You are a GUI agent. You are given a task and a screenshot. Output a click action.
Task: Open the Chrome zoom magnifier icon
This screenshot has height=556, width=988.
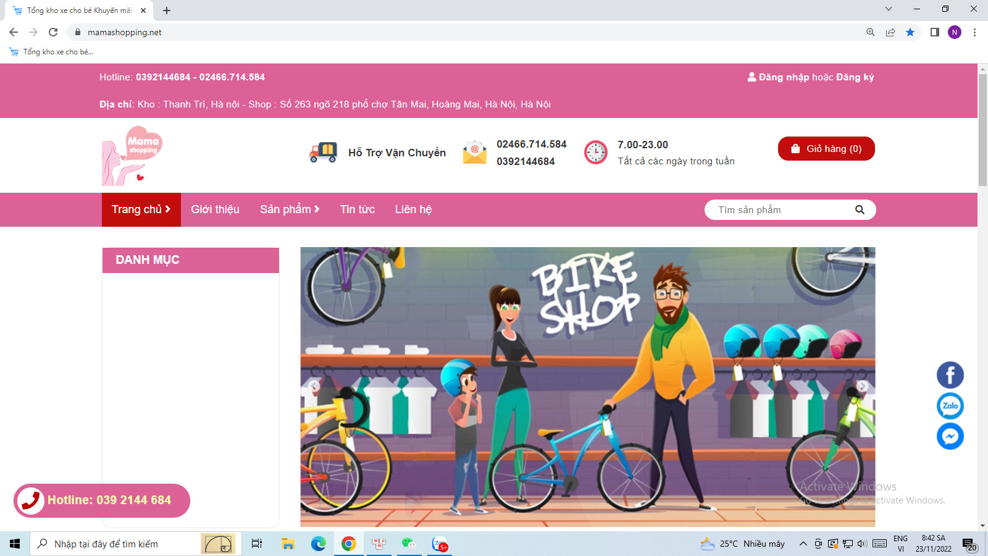pos(871,32)
